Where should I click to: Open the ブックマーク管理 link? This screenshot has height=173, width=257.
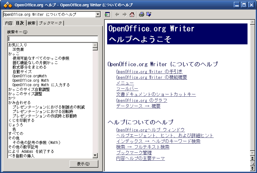click(x=134, y=153)
